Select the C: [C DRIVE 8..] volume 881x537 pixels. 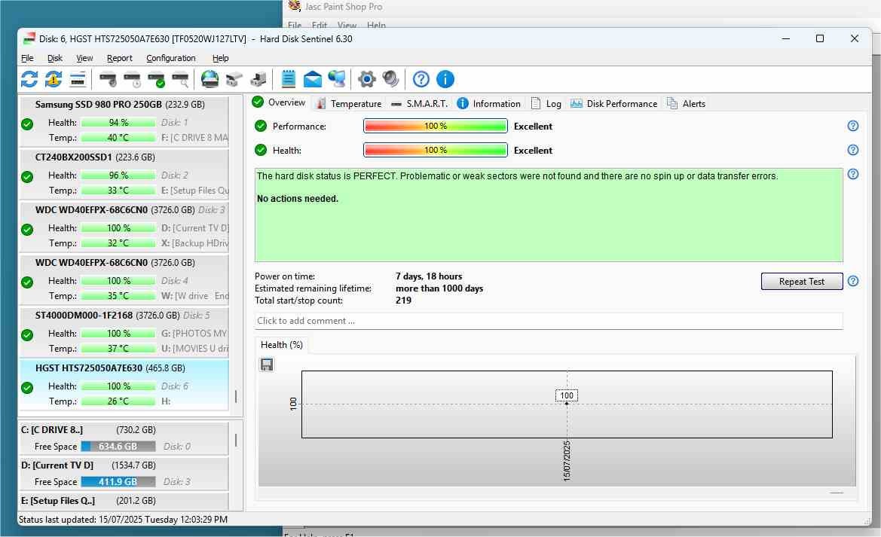[124, 438]
